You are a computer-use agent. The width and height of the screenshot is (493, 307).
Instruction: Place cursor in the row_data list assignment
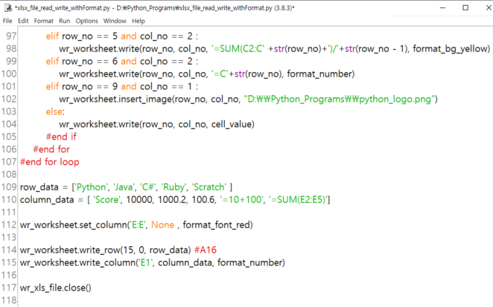123,187
